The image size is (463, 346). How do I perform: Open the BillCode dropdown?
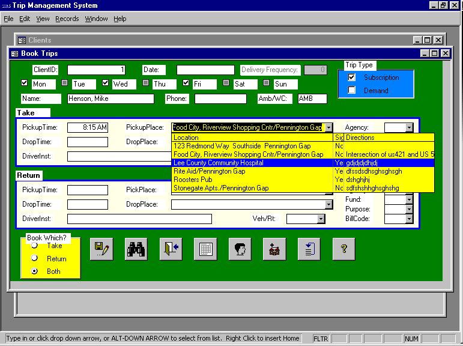409,219
